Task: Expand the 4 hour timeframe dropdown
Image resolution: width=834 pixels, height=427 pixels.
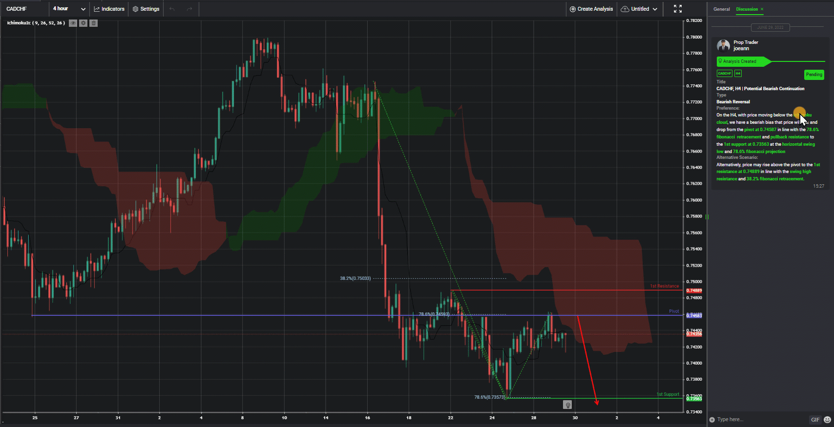Action: [69, 9]
